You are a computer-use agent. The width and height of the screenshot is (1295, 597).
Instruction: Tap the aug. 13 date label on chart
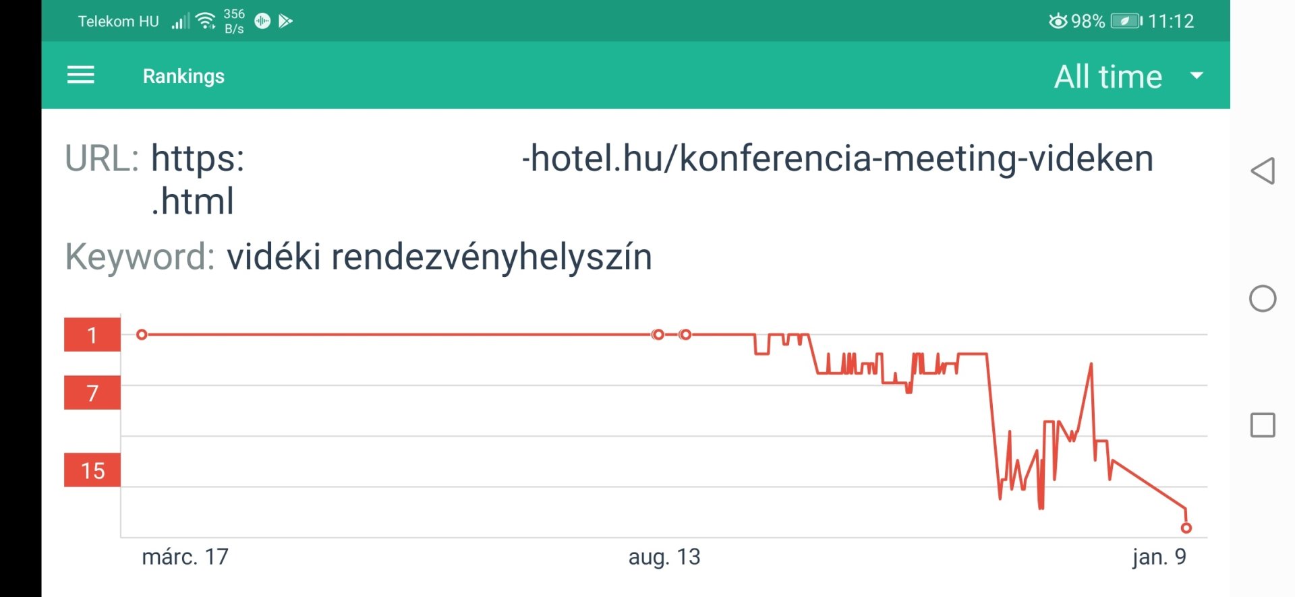pos(664,557)
